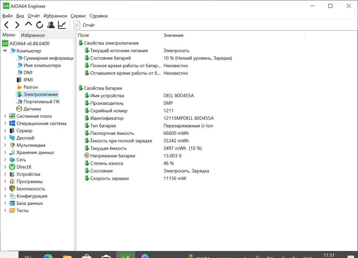Viewport: 358px width, 258px height.
Task: Select the DMI tree item
Action: point(25,73)
